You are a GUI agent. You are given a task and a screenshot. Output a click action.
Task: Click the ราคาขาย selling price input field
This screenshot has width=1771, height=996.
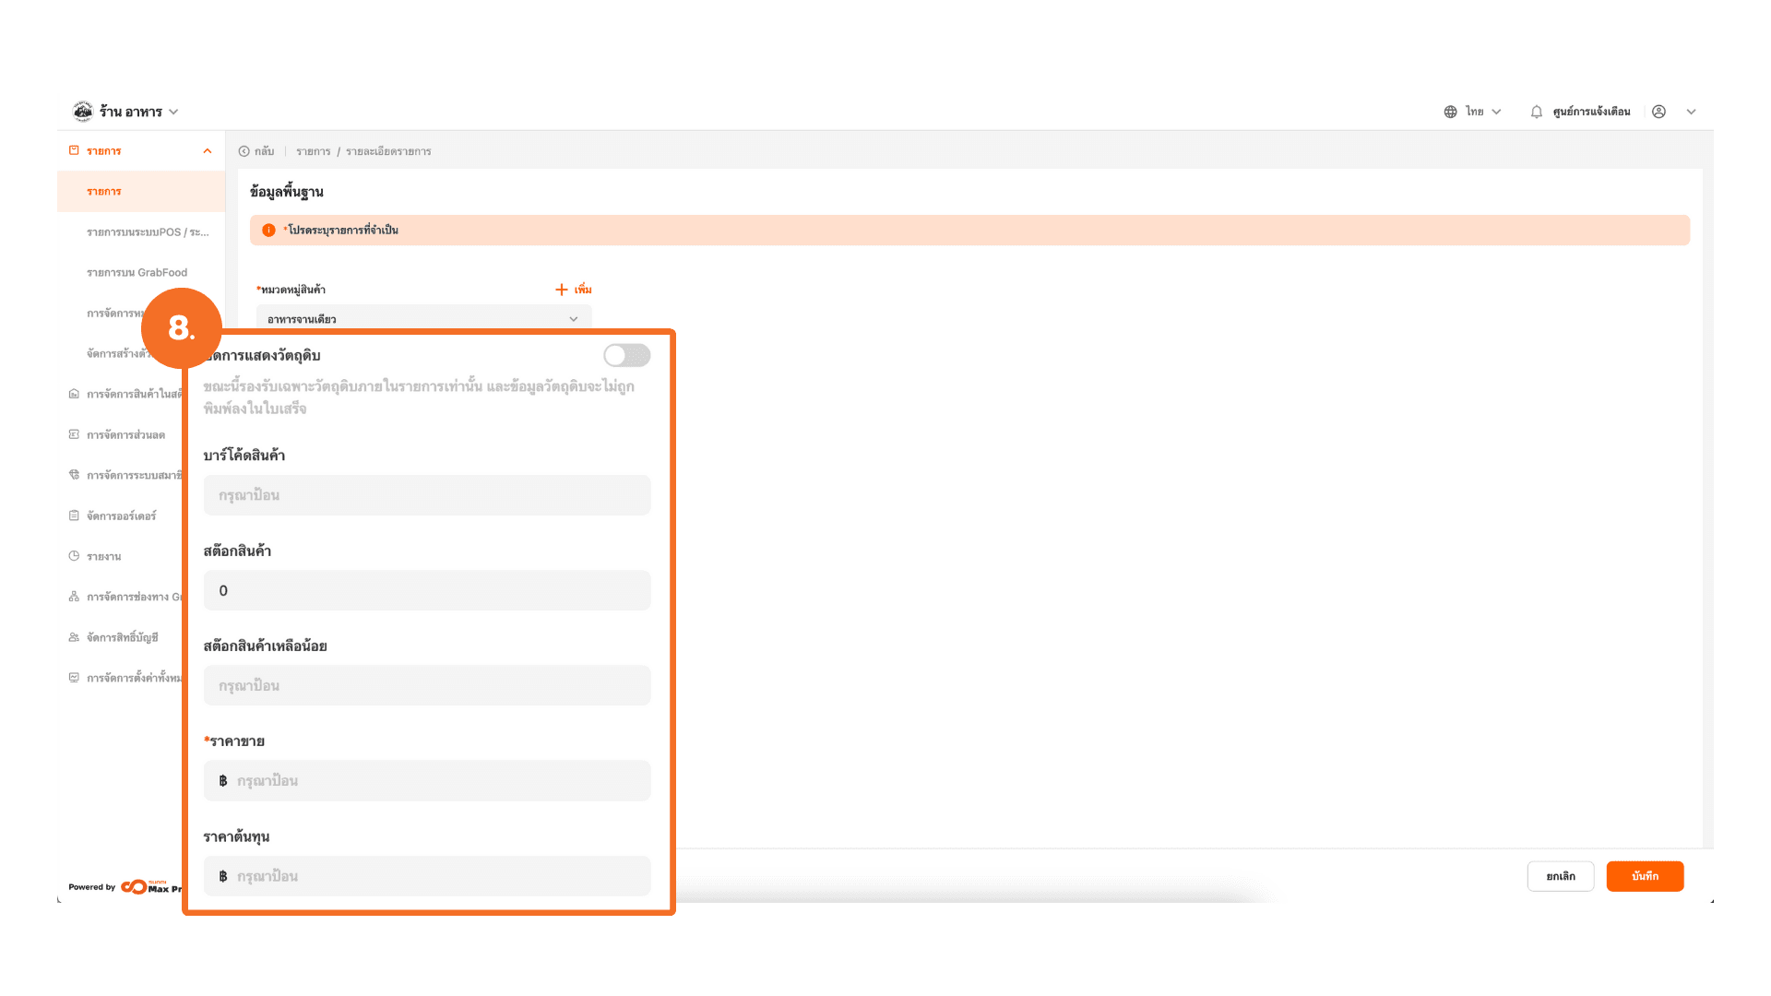(x=427, y=781)
